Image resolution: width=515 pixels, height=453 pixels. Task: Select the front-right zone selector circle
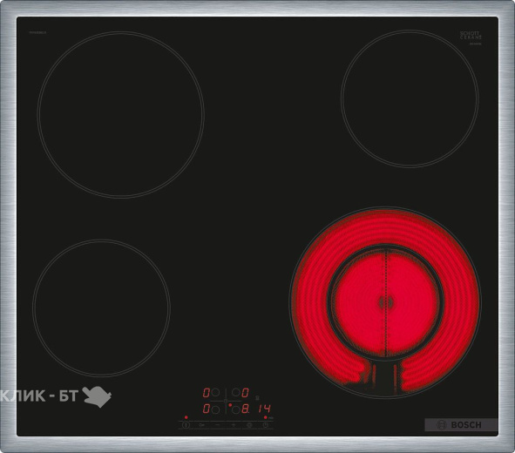click(236, 409)
